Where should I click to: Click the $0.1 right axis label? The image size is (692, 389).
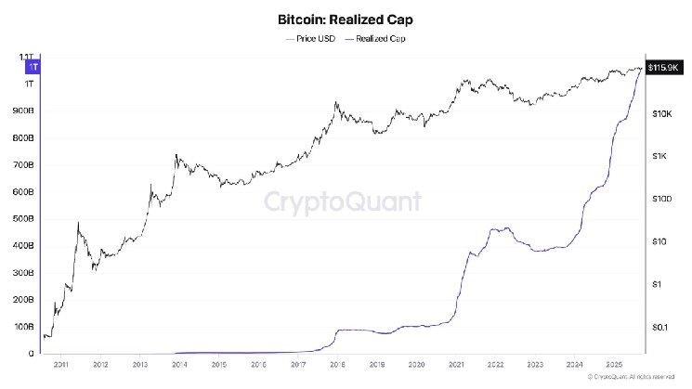[662, 328]
